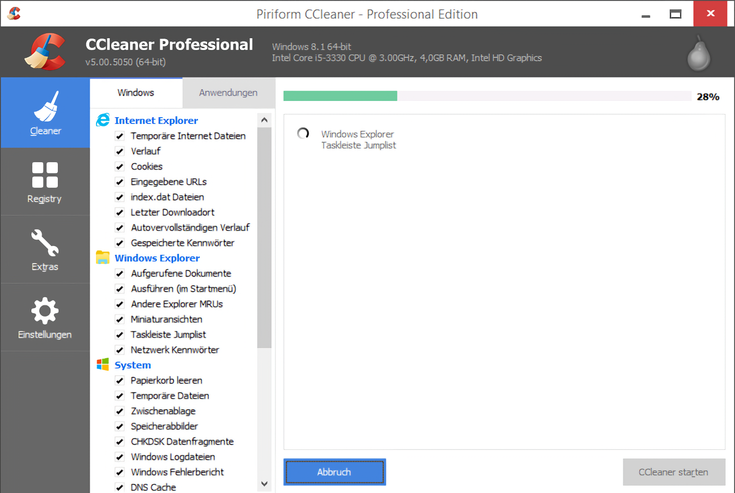Image resolution: width=735 pixels, height=493 pixels.
Task: Disable Papierkorb leeren option
Action: 120,380
